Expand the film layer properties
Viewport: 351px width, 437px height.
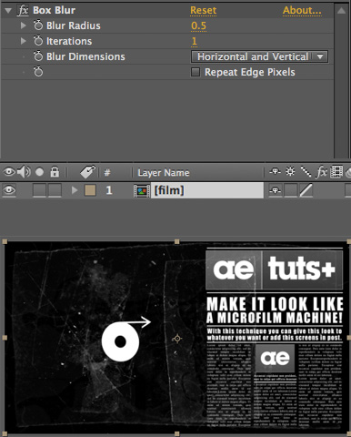(x=75, y=190)
